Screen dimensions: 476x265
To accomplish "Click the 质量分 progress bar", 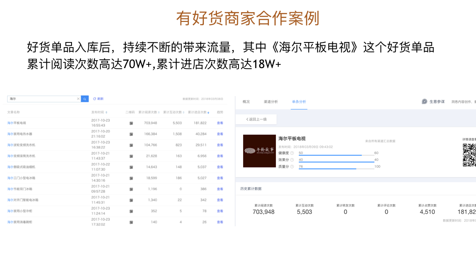I will pyautogui.click(x=336, y=169).
